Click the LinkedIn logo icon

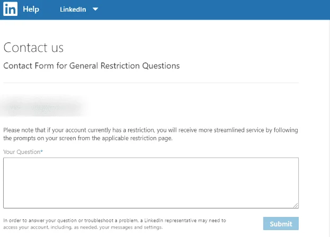[10, 9]
